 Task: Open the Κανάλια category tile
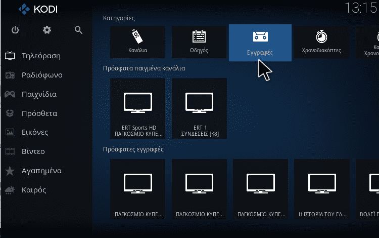137,42
